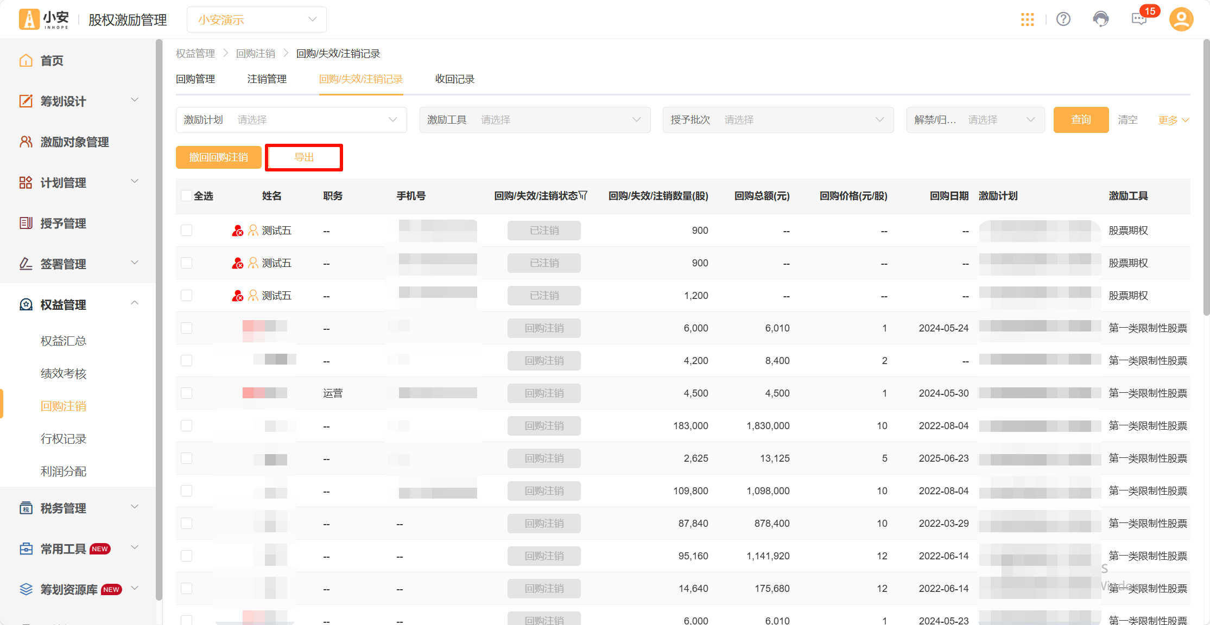
Task: Open 行权记录 in sidebar
Action: (x=64, y=439)
